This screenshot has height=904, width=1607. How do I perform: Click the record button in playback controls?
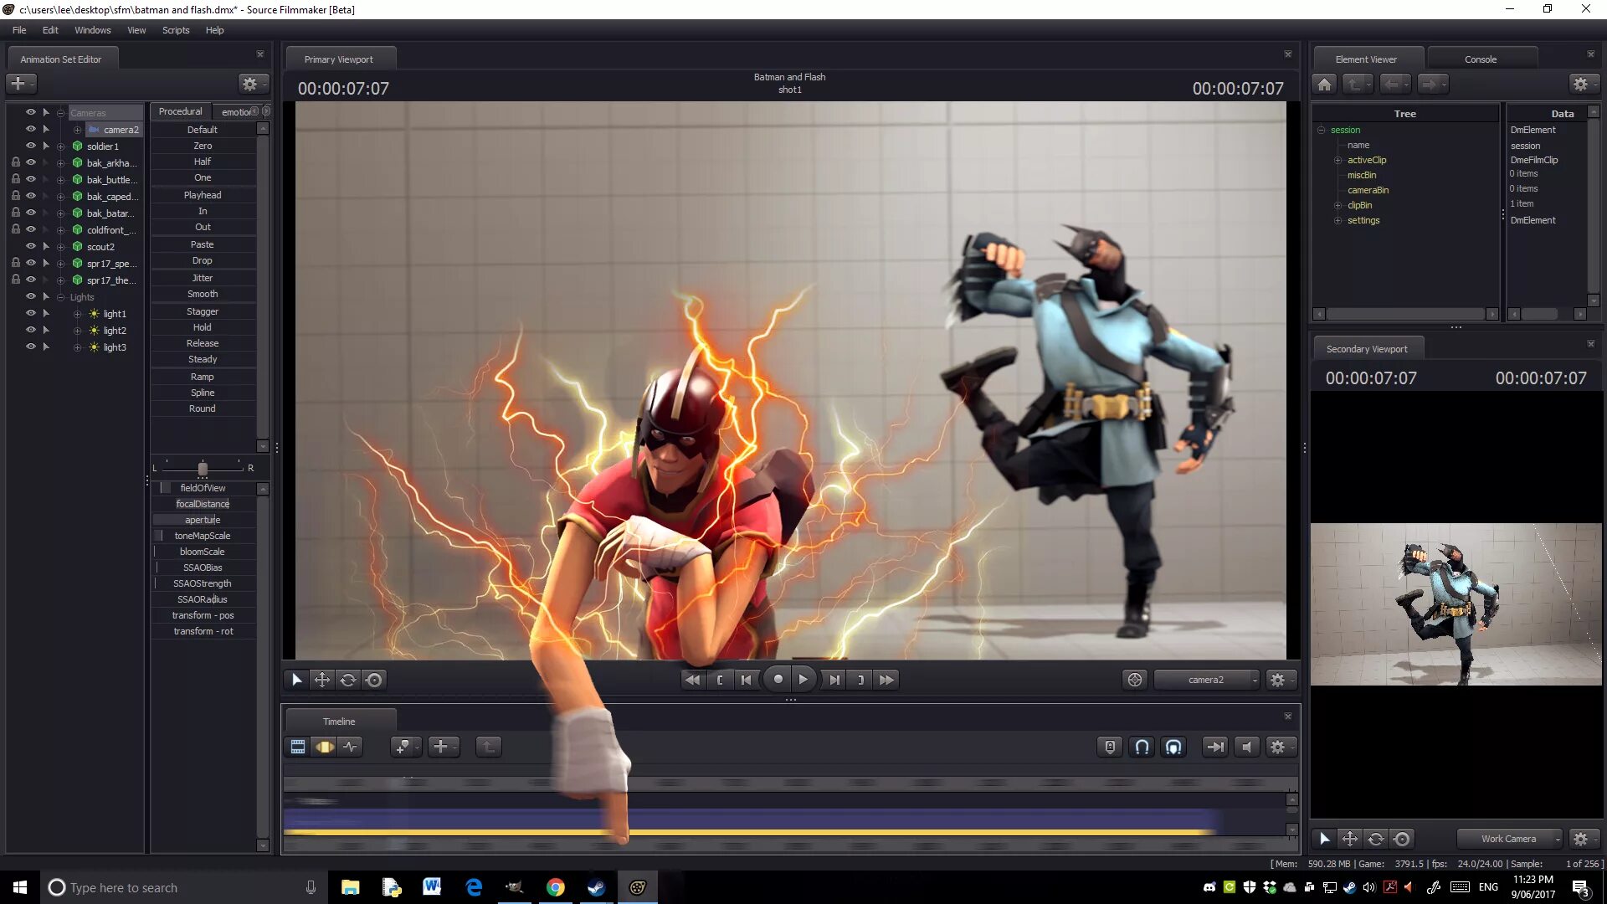778,680
